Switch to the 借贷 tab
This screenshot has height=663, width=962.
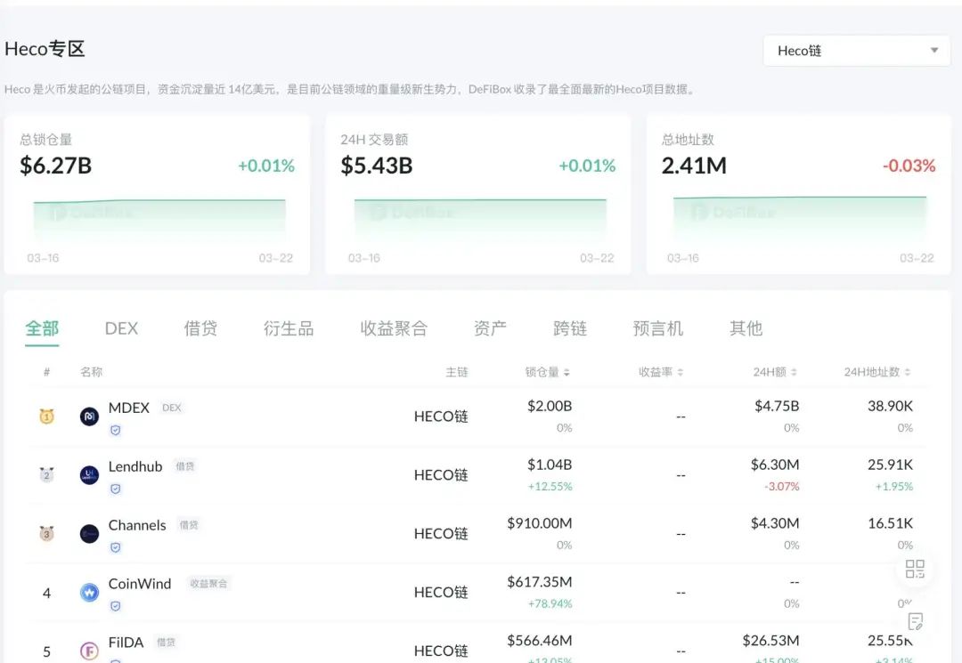(200, 328)
